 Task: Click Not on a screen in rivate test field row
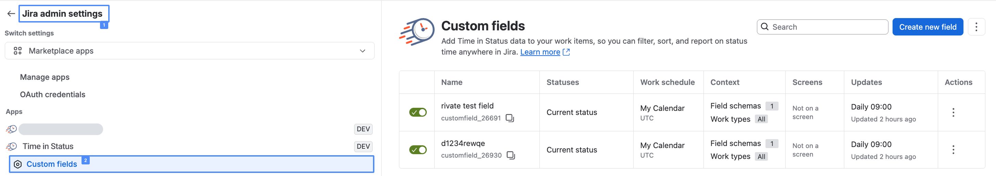[x=805, y=113]
